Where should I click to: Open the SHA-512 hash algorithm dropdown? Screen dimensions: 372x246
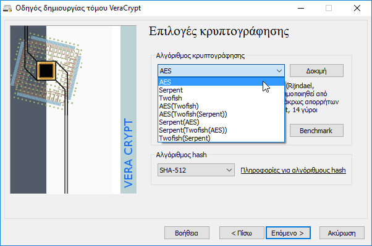(x=196, y=170)
